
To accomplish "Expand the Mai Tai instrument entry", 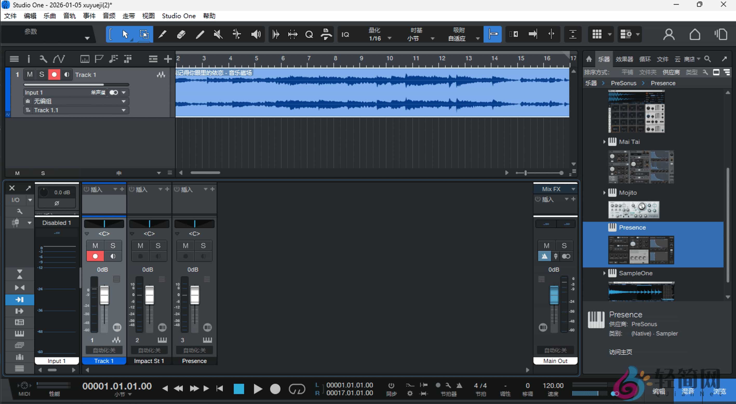I will click(604, 142).
